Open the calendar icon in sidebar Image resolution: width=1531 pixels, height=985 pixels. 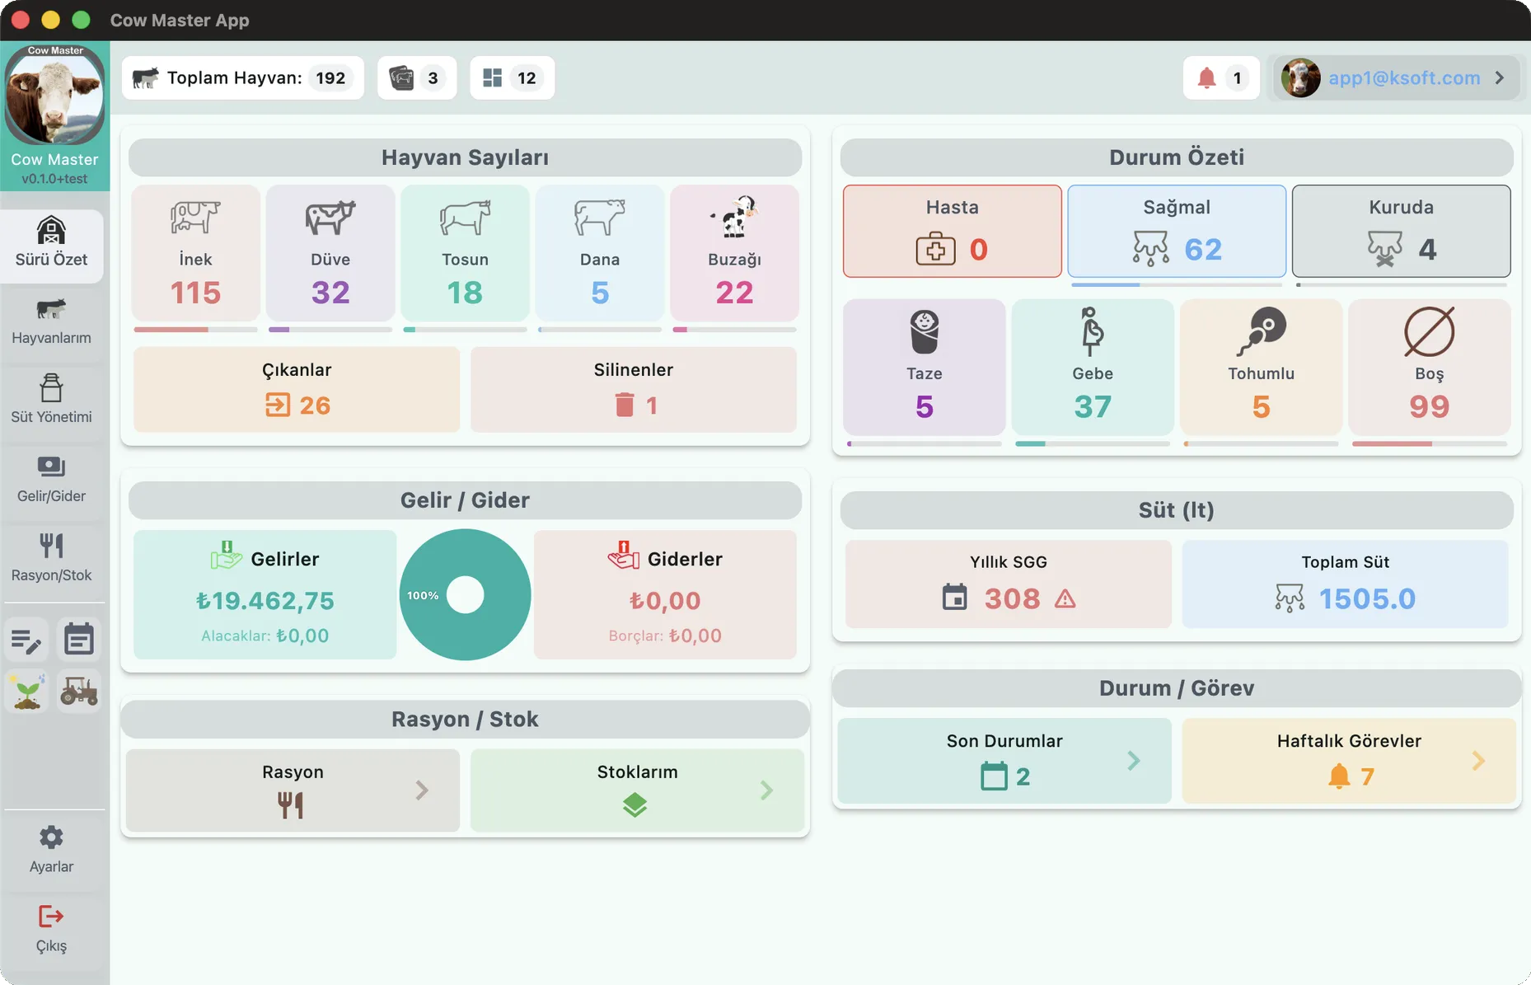pyautogui.click(x=79, y=640)
